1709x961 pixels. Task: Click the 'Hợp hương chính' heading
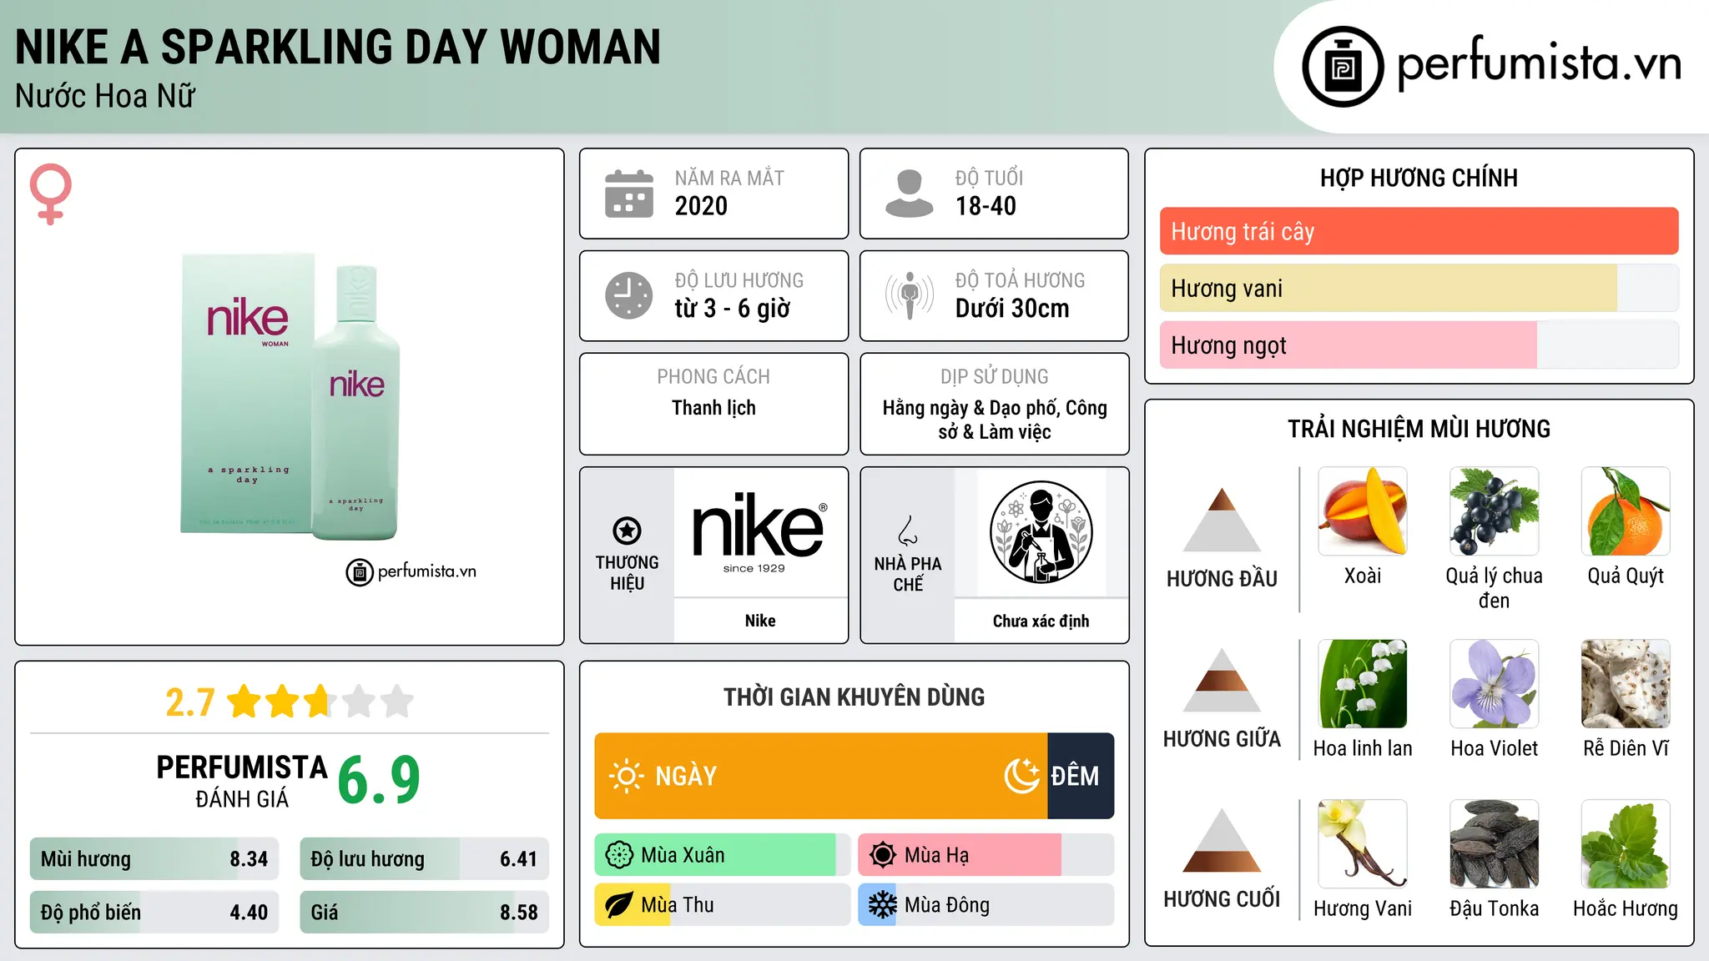click(x=1419, y=178)
